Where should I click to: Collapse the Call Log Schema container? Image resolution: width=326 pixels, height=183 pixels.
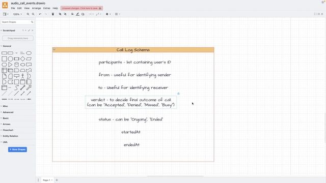click(55, 49)
